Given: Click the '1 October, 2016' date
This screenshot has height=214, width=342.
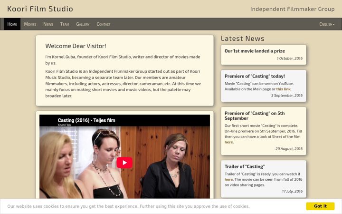Looking at the screenshot, I should 290,58.
